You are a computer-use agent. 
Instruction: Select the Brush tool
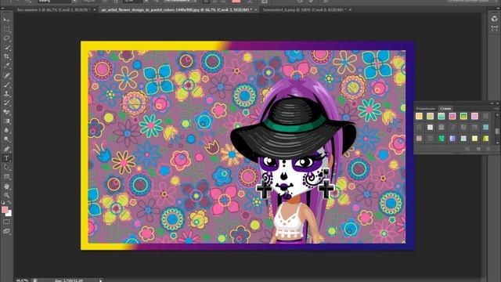point(6,85)
